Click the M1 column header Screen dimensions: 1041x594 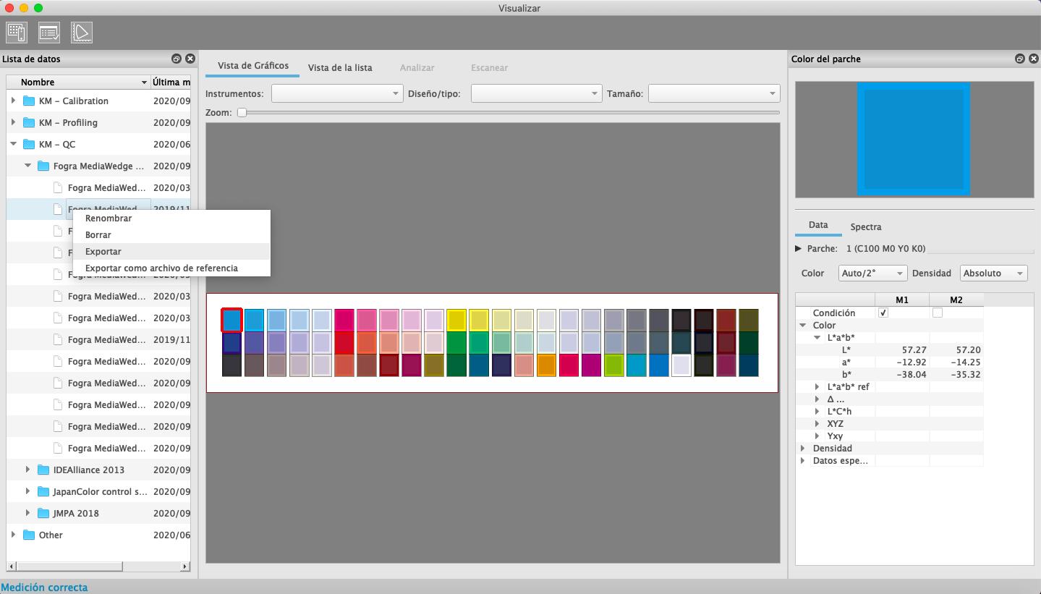pos(902,300)
